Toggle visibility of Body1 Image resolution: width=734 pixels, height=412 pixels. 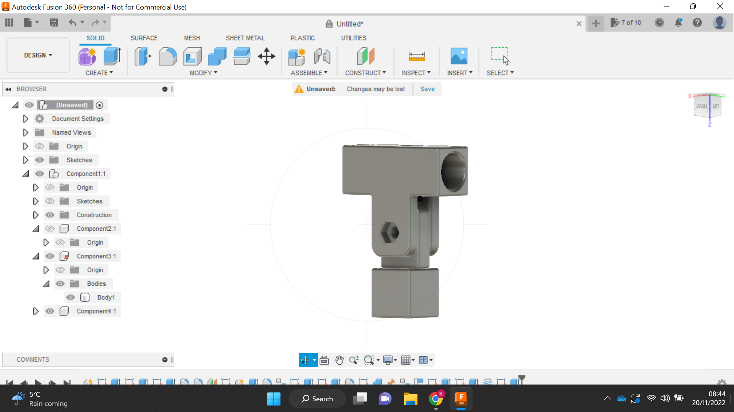pyautogui.click(x=70, y=297)
